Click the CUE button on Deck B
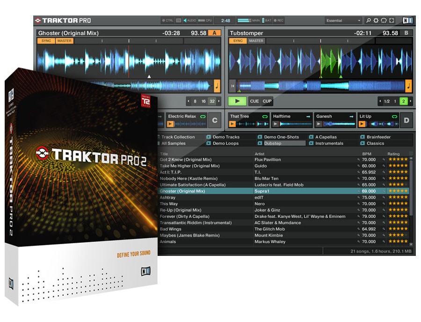This screenshot has height=322, width=421. click(254, 101)
